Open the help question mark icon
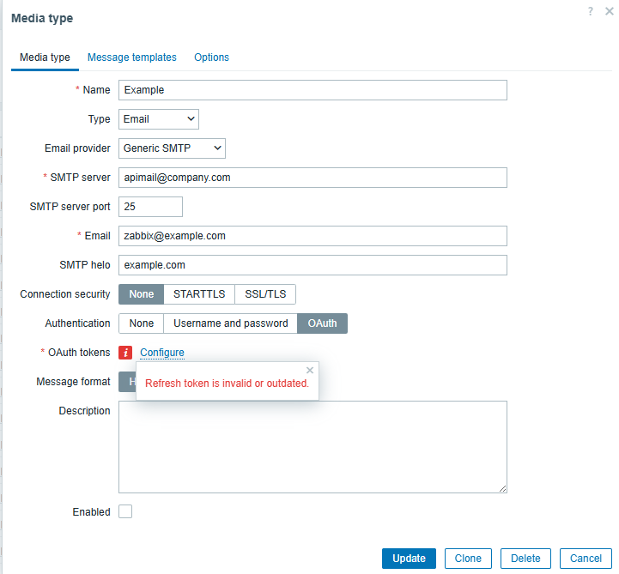 [x=591, y=11]
